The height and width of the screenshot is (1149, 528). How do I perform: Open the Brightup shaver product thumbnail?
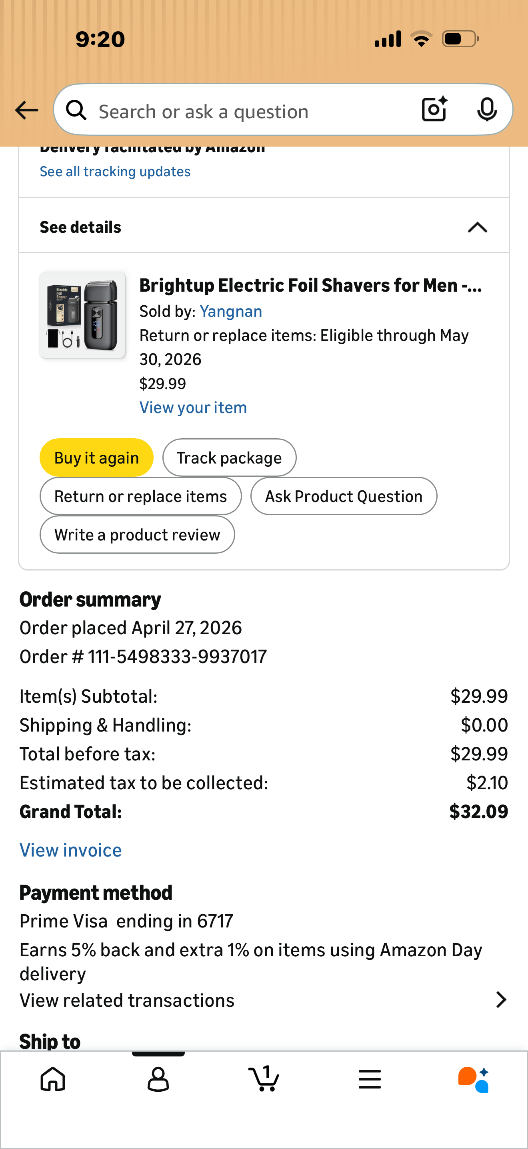click(x=82, y=315)
